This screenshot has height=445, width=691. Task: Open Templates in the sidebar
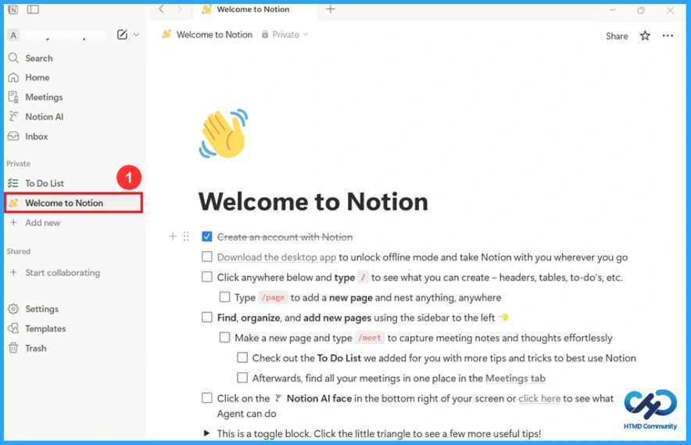pos(45,328)
